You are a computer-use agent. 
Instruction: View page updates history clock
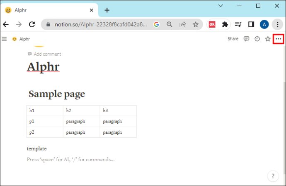(257, 39)
